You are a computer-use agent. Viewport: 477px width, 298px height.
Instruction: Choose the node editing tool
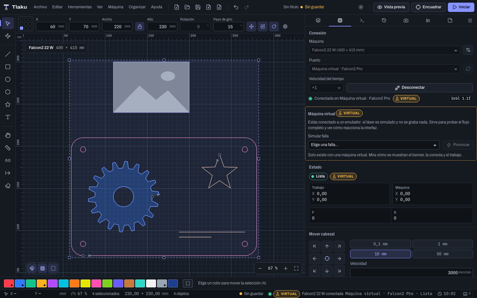coord(8,36)
